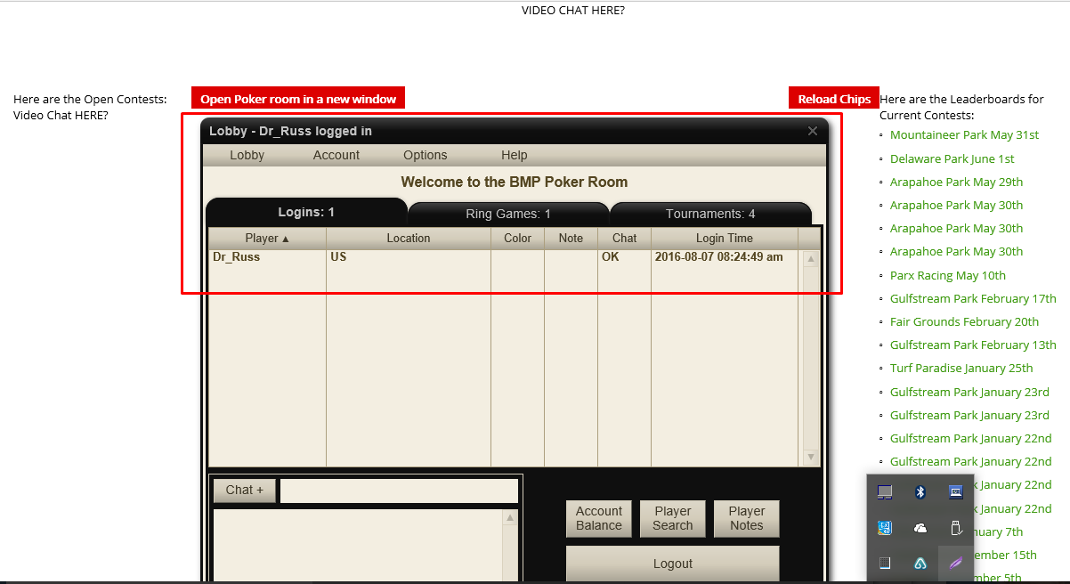Screen dimensions: 1070x584
Task: Open the teal triangle app tray icon
Action: pos(920,563)
